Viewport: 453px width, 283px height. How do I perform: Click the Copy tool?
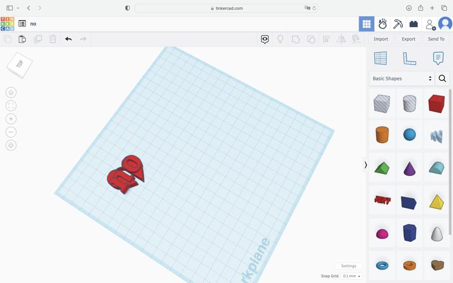pyautogui.click(x=7, y=39)
